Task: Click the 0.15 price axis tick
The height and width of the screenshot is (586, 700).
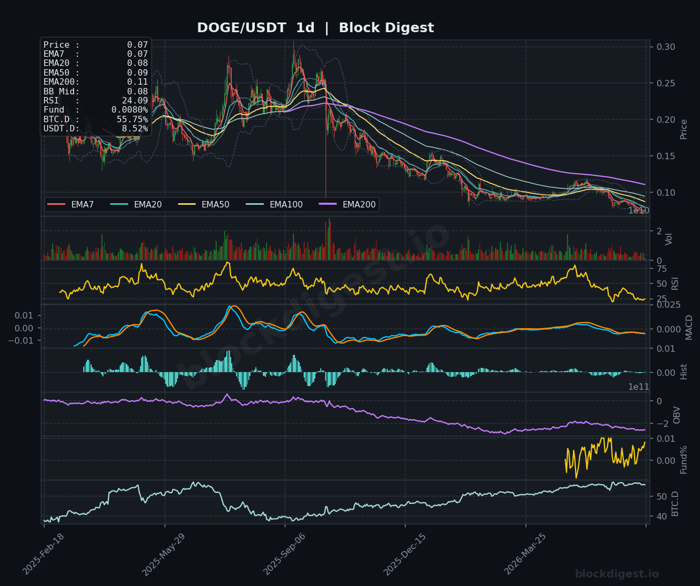Action: pos(666,156)
